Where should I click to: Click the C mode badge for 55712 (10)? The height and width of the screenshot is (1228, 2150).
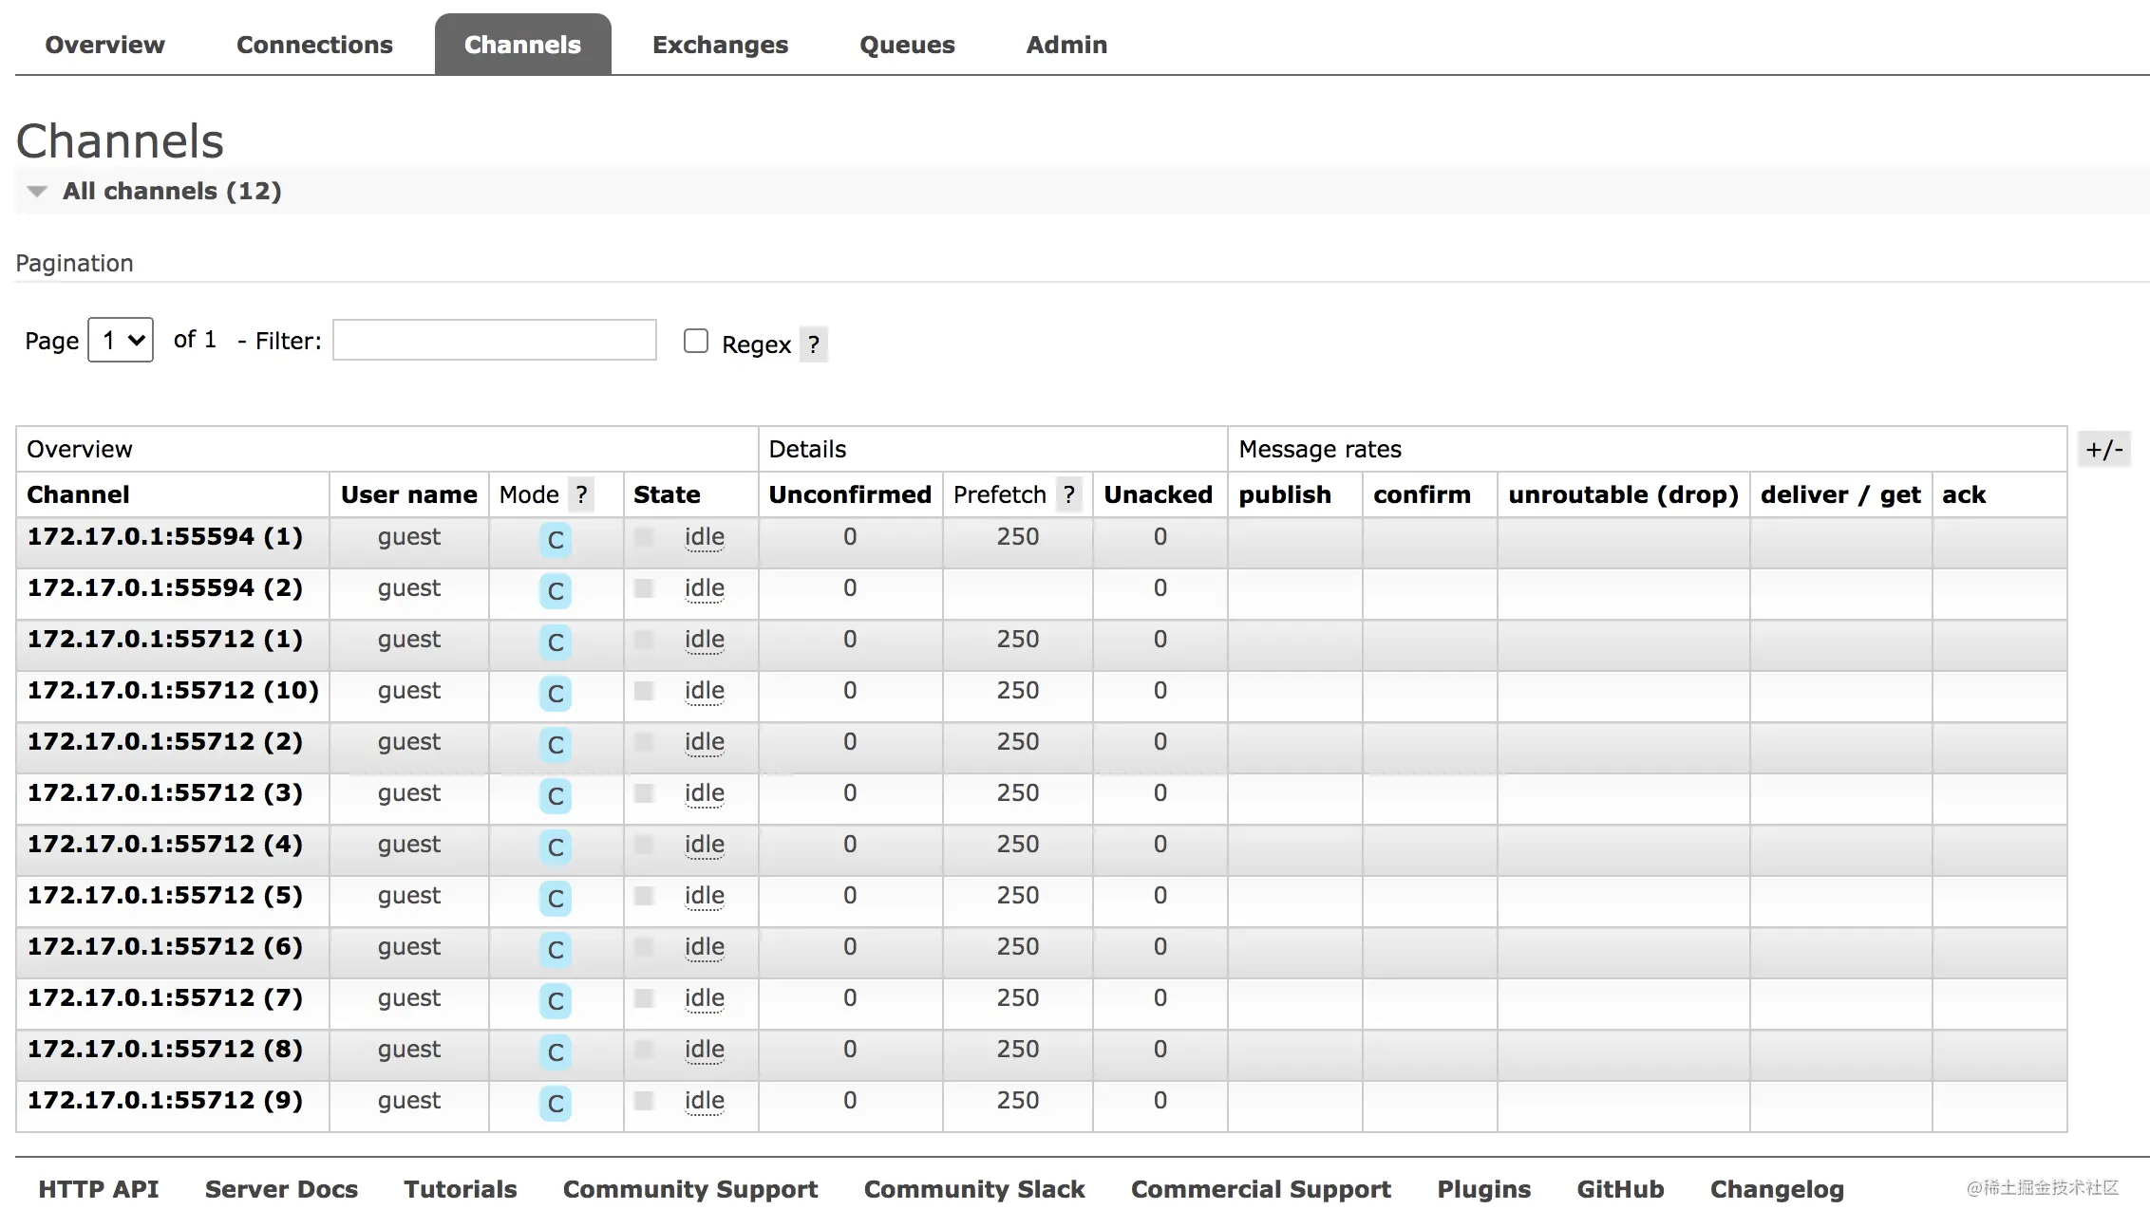point(556,694)
